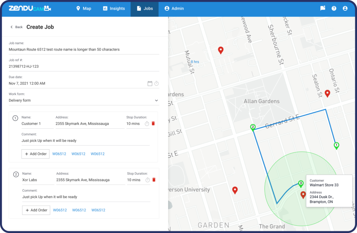This screenshot has width=357, height=233.
Task: Click timer icon for Customer 1 stop duration
Action: tap(147, 124)
